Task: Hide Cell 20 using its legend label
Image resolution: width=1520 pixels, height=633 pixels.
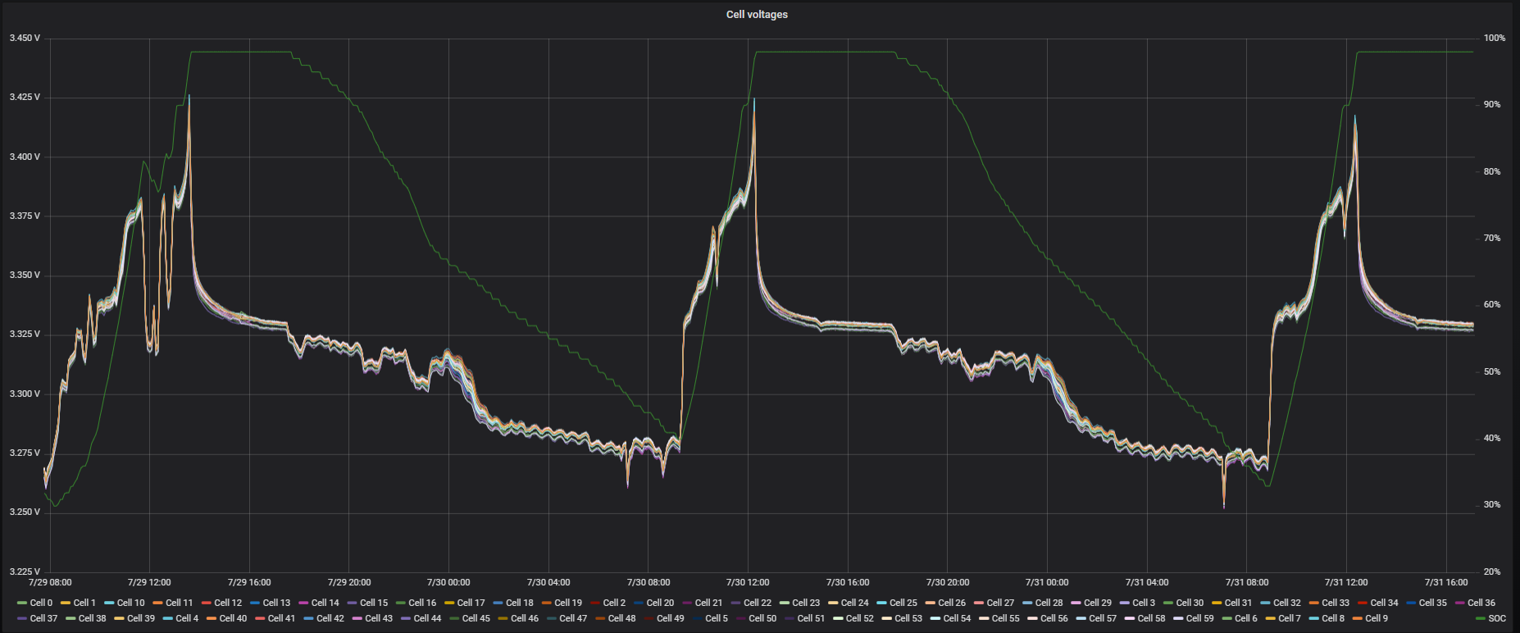Action: (x=660, y=603)
